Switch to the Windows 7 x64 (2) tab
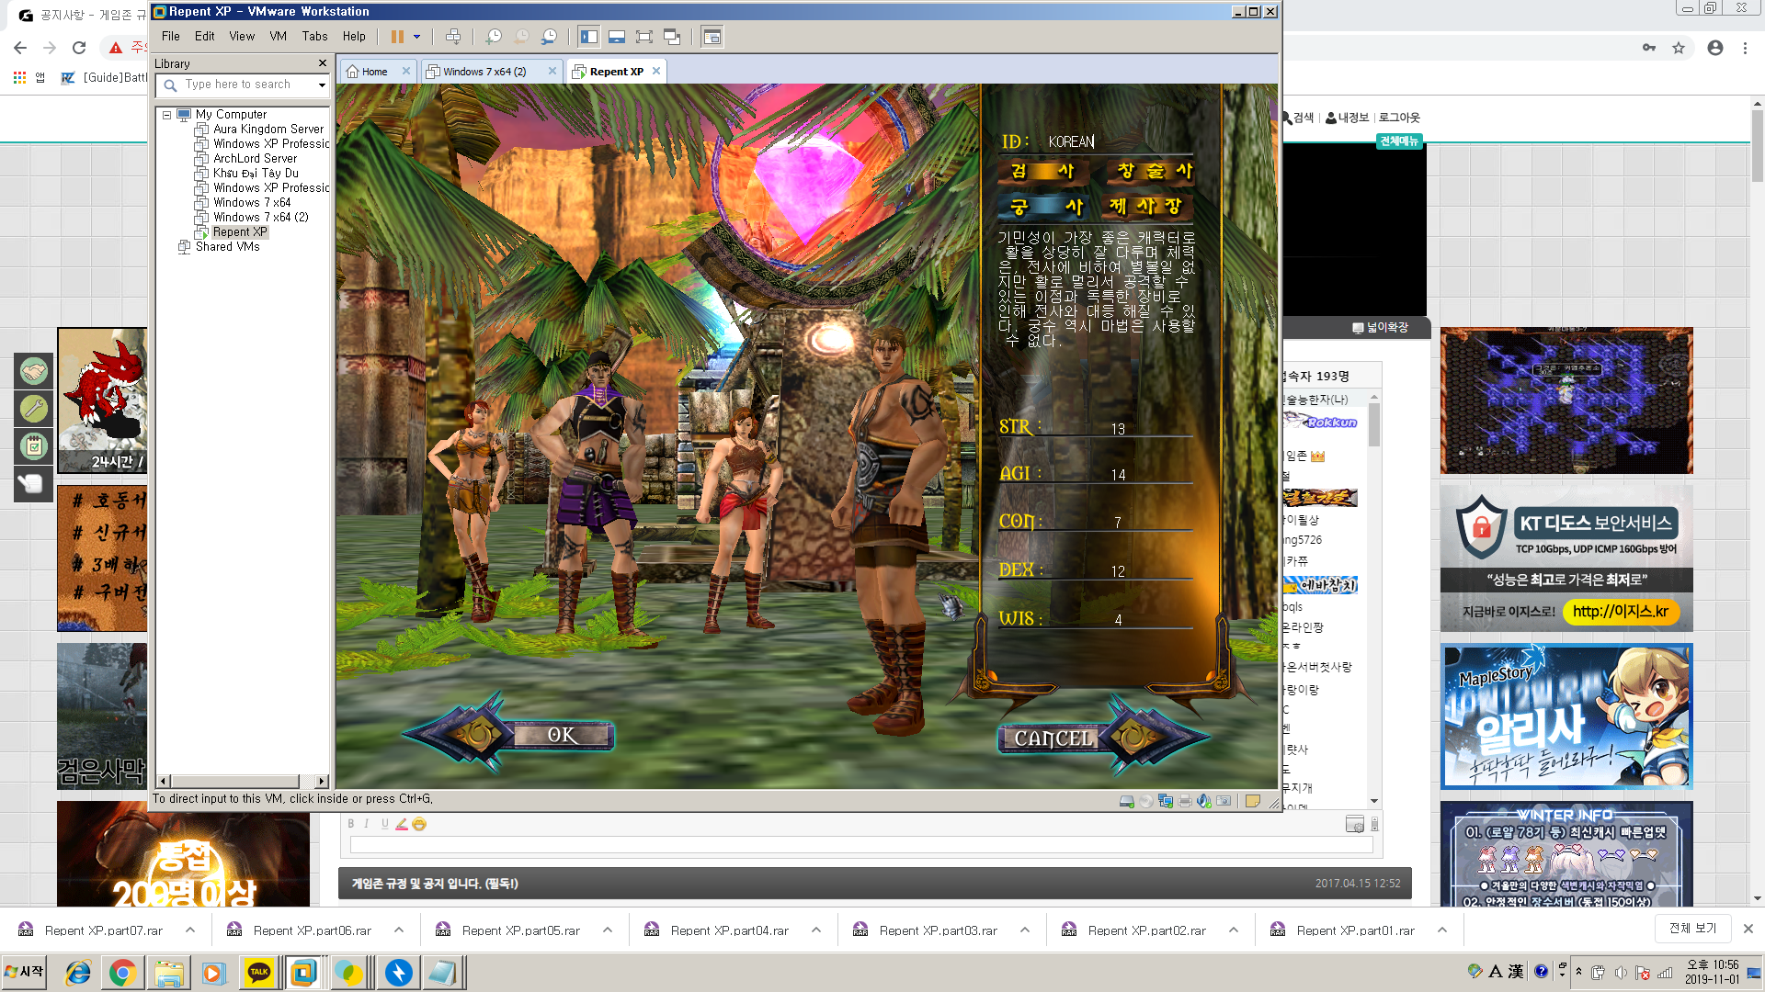1765x992 pixels. click(x=484, y=72)
